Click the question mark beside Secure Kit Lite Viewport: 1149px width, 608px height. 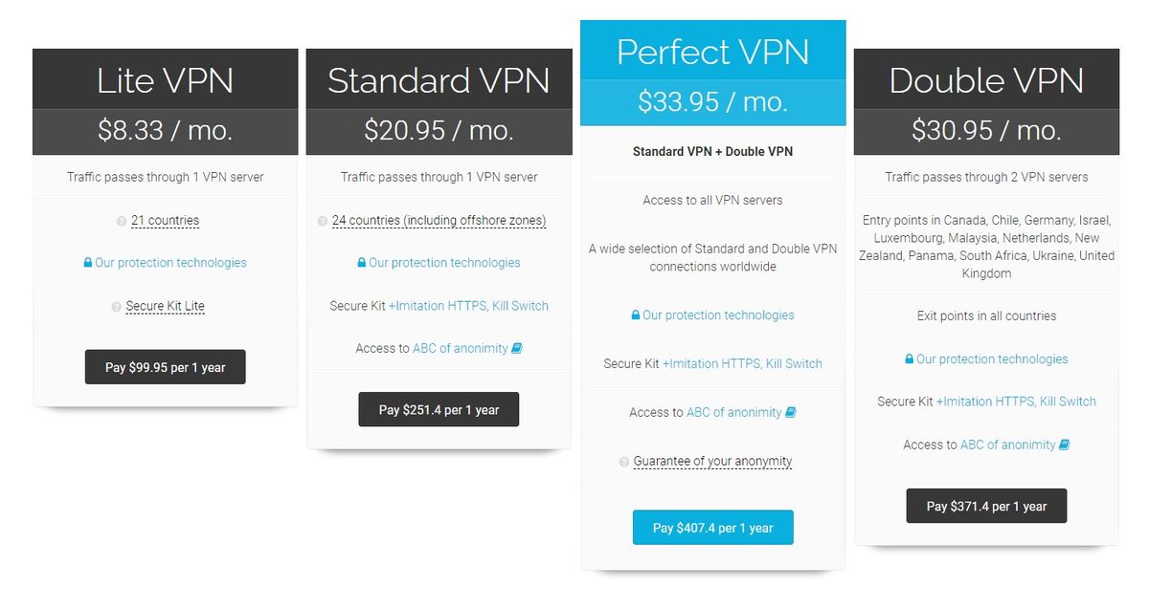click(116, 306)
